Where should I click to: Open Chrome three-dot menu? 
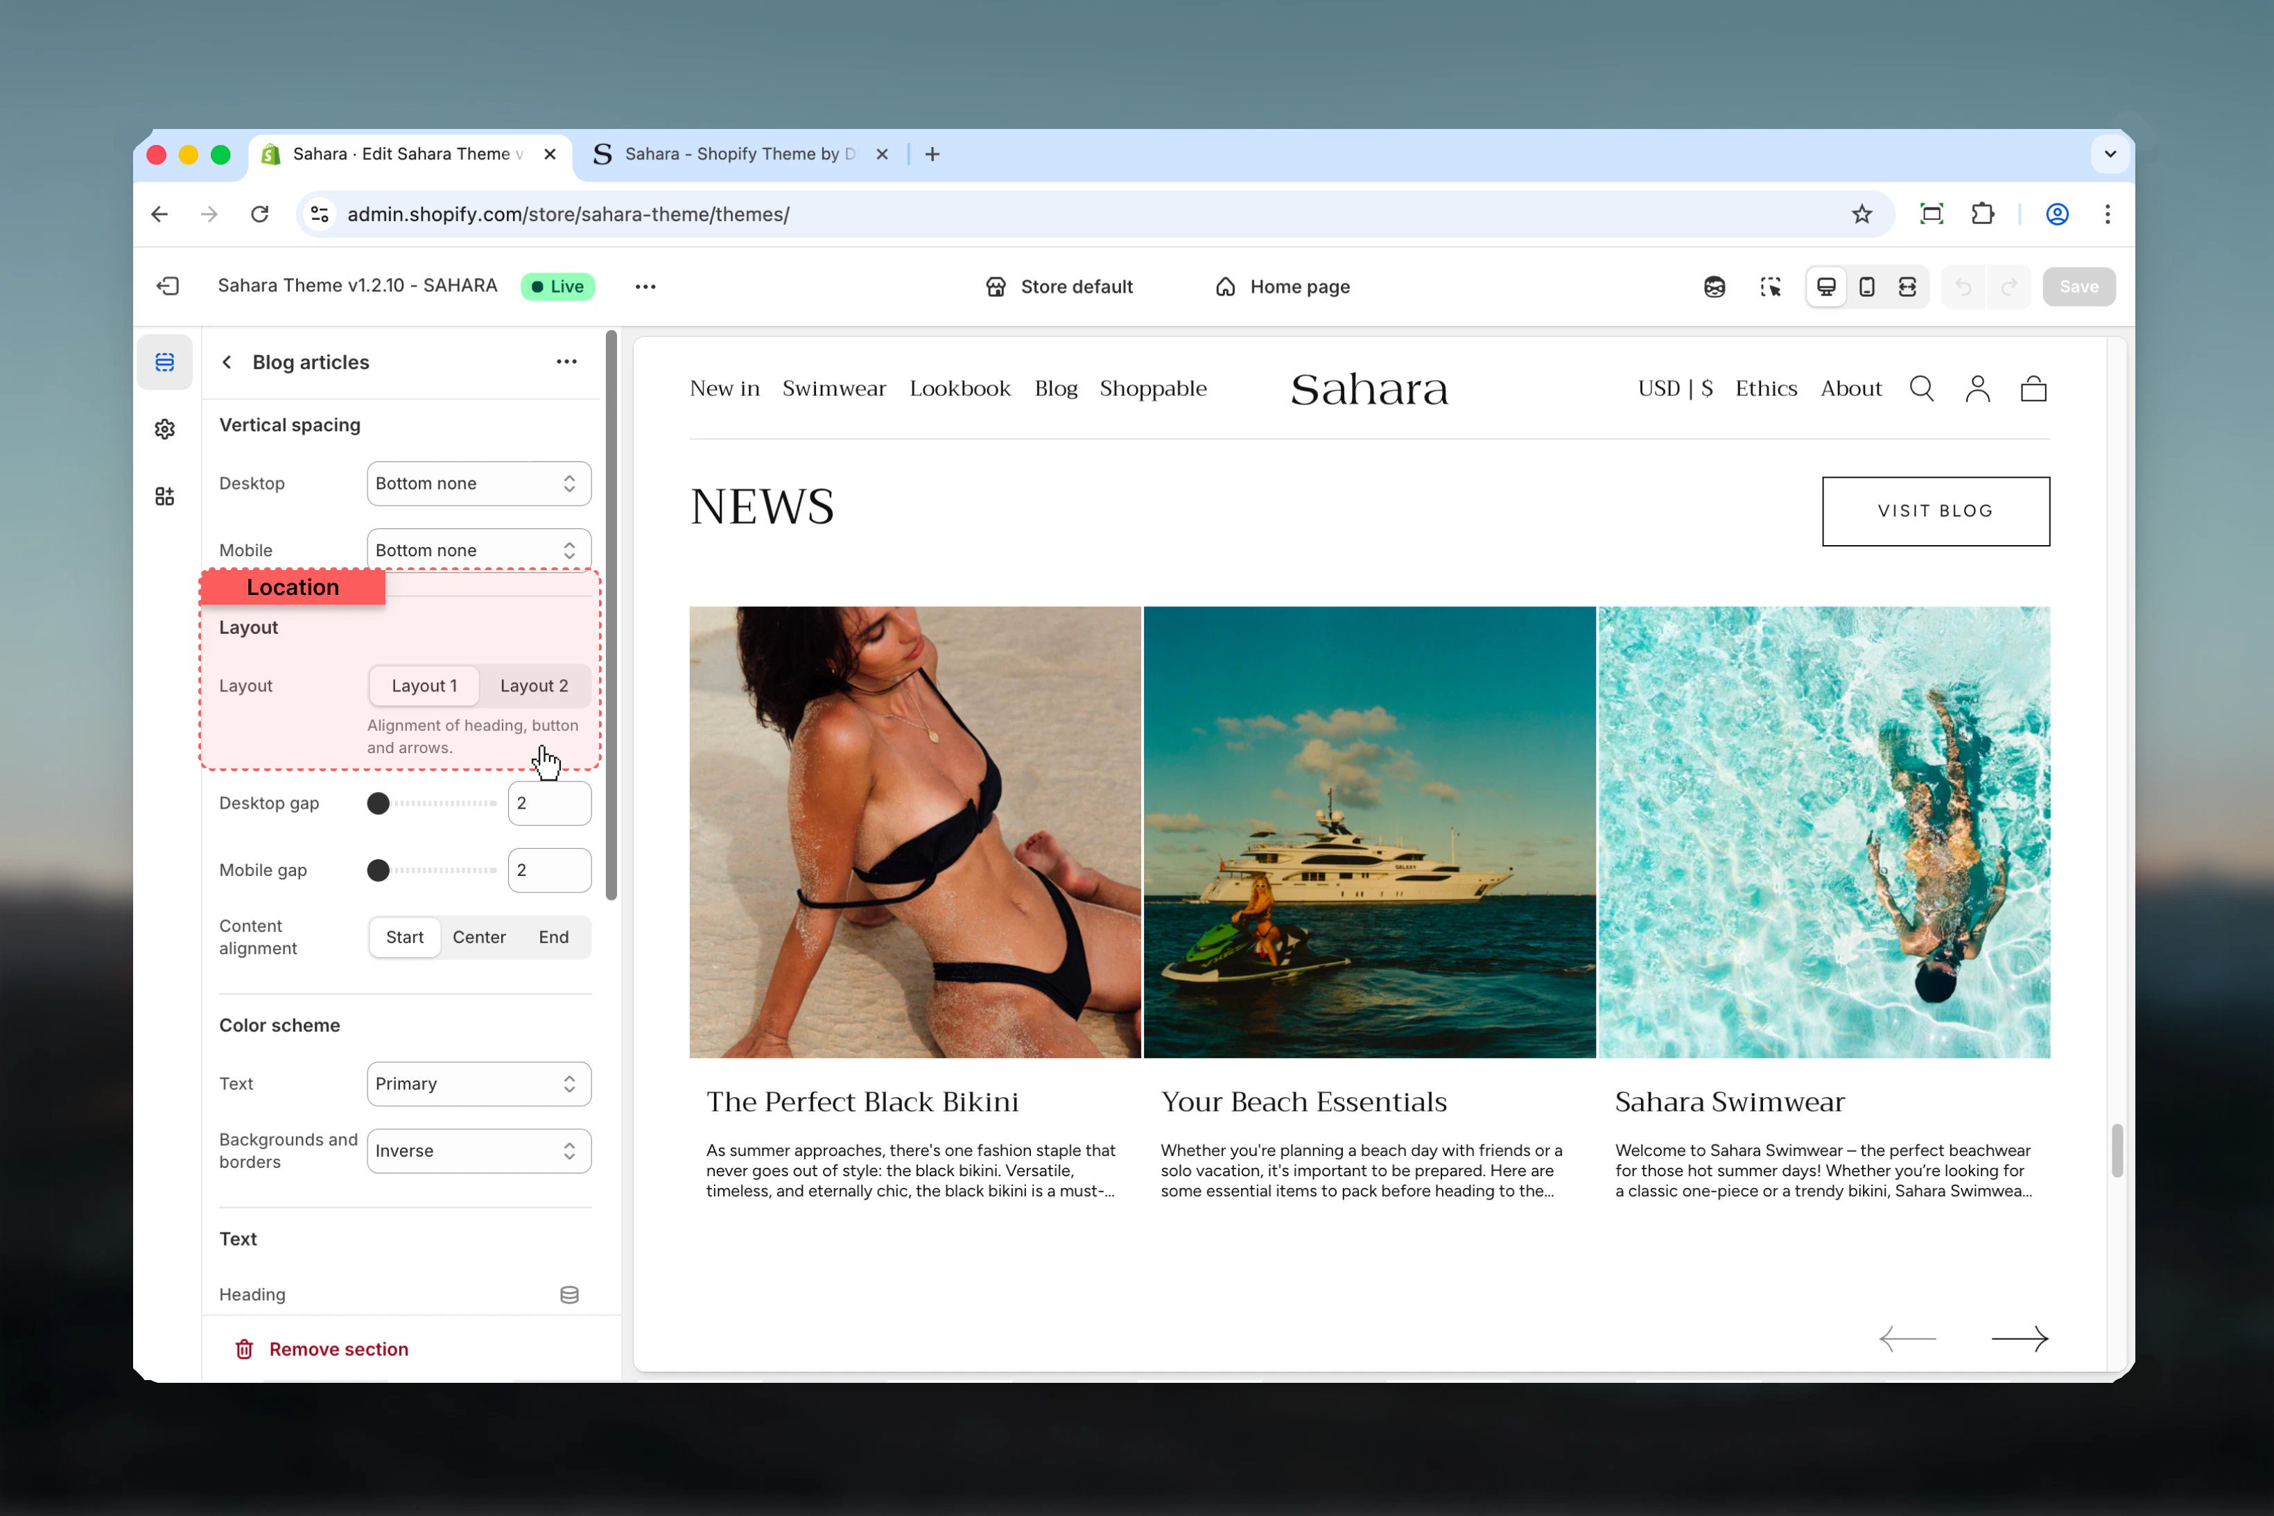pos(2108,214)
